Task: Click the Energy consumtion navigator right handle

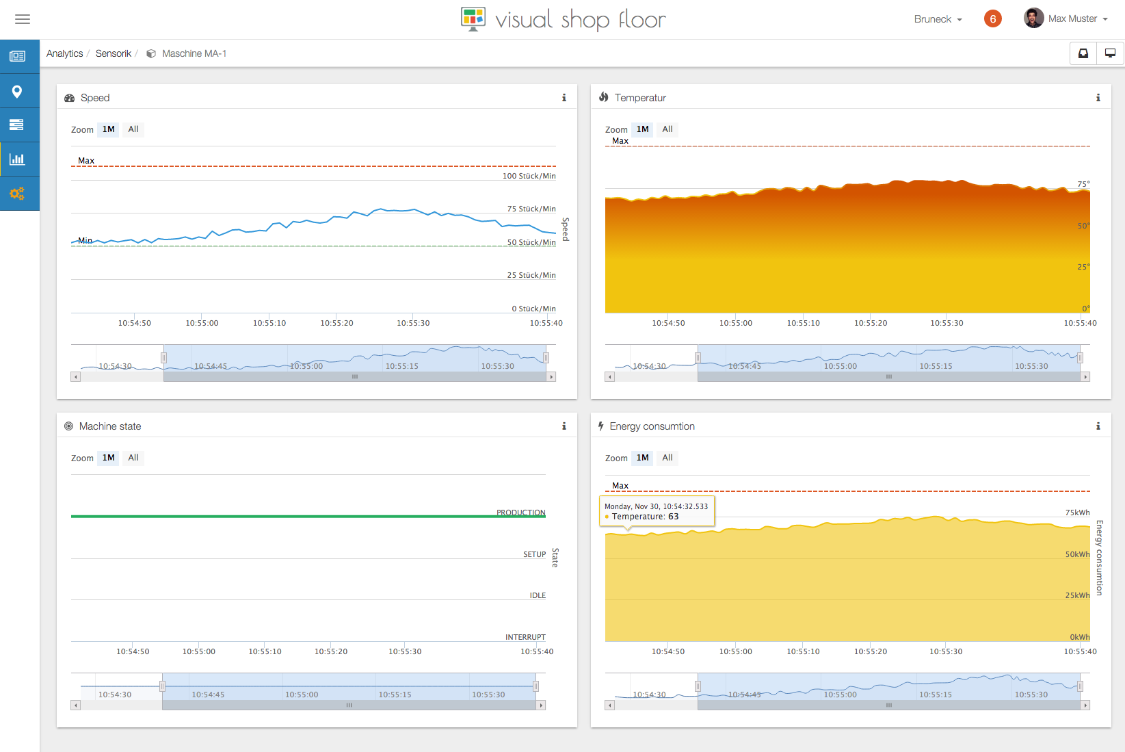Action: [x=1080, y=686]
